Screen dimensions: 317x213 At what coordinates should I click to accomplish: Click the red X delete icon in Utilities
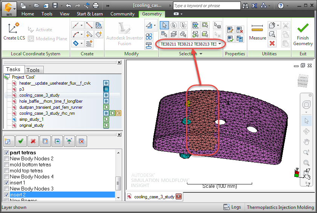(x=272, y=43)
